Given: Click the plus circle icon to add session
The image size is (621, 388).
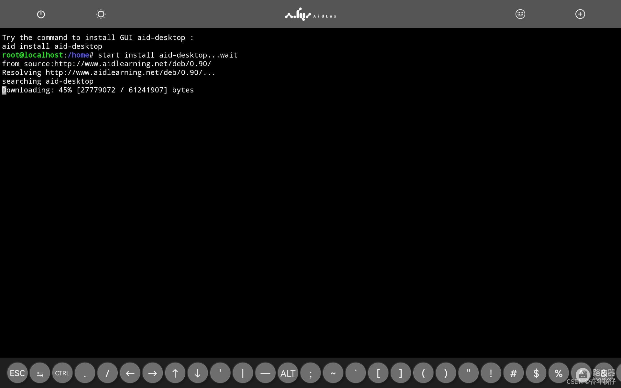Looking at the screenshot, I should pos(580,14).
